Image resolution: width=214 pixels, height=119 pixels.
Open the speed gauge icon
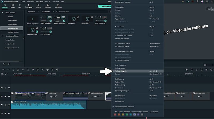tap(28, 69)
